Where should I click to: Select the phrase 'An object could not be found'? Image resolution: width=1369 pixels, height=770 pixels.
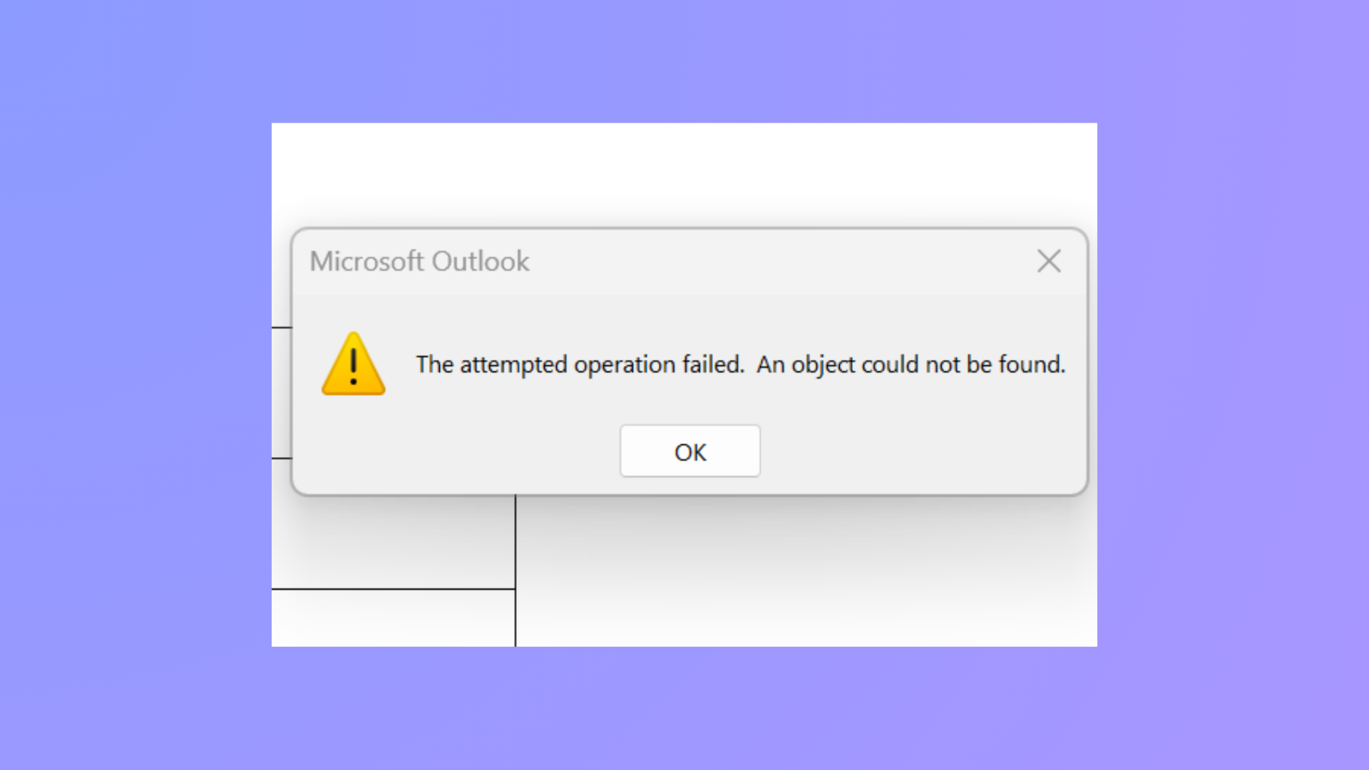[x=911, y=364]
